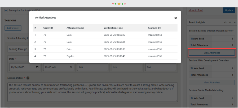Move Event Insights panel down
This screenshot has width=238, height=108.
[x=230, y=22]
